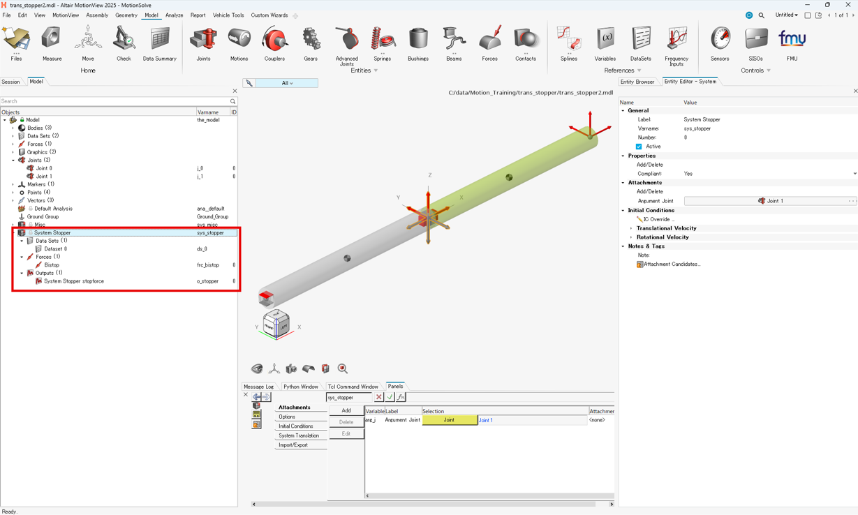Open the Couplers tool
858x515 pixels.
[274, 43]
